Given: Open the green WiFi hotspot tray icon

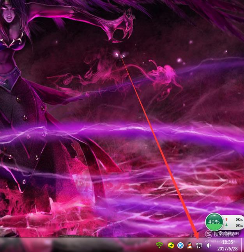Looking at the screenshot, I should (159, 245).
